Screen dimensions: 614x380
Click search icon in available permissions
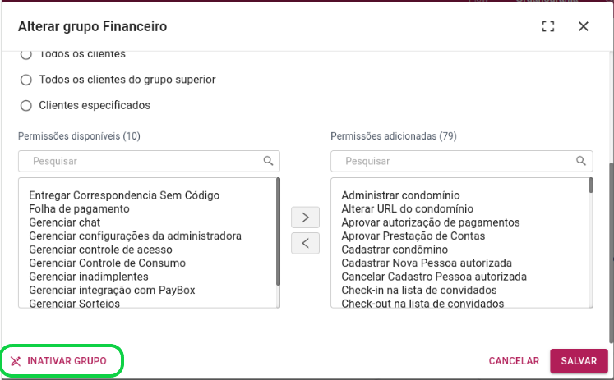(268, 161)
